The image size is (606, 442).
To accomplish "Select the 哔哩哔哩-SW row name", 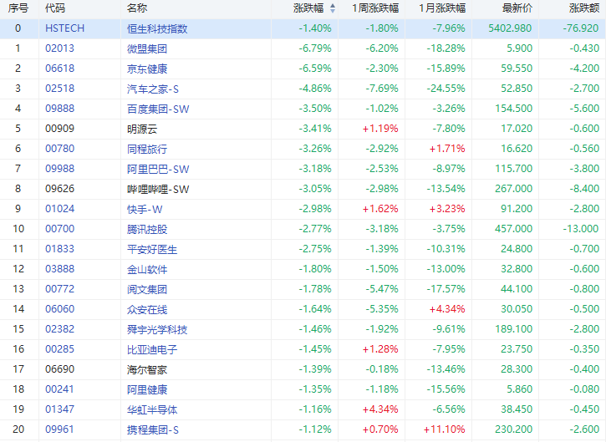I will tap(158, 190).
